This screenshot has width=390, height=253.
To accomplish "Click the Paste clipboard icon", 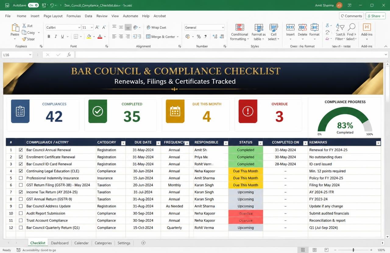I will [x=15, y=28].
